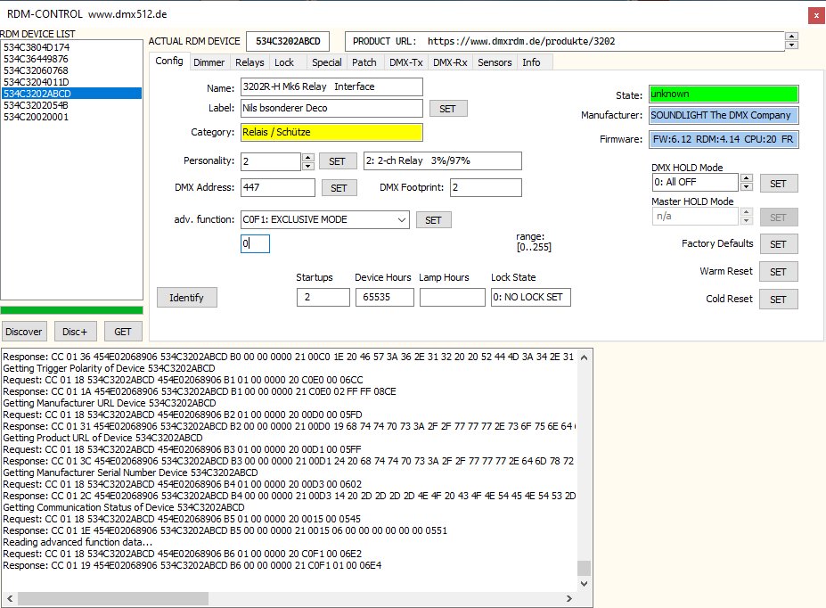This screenshot has width=826, height=608.
Task: Increase the Personality value with up arrow
Action: 308,158
